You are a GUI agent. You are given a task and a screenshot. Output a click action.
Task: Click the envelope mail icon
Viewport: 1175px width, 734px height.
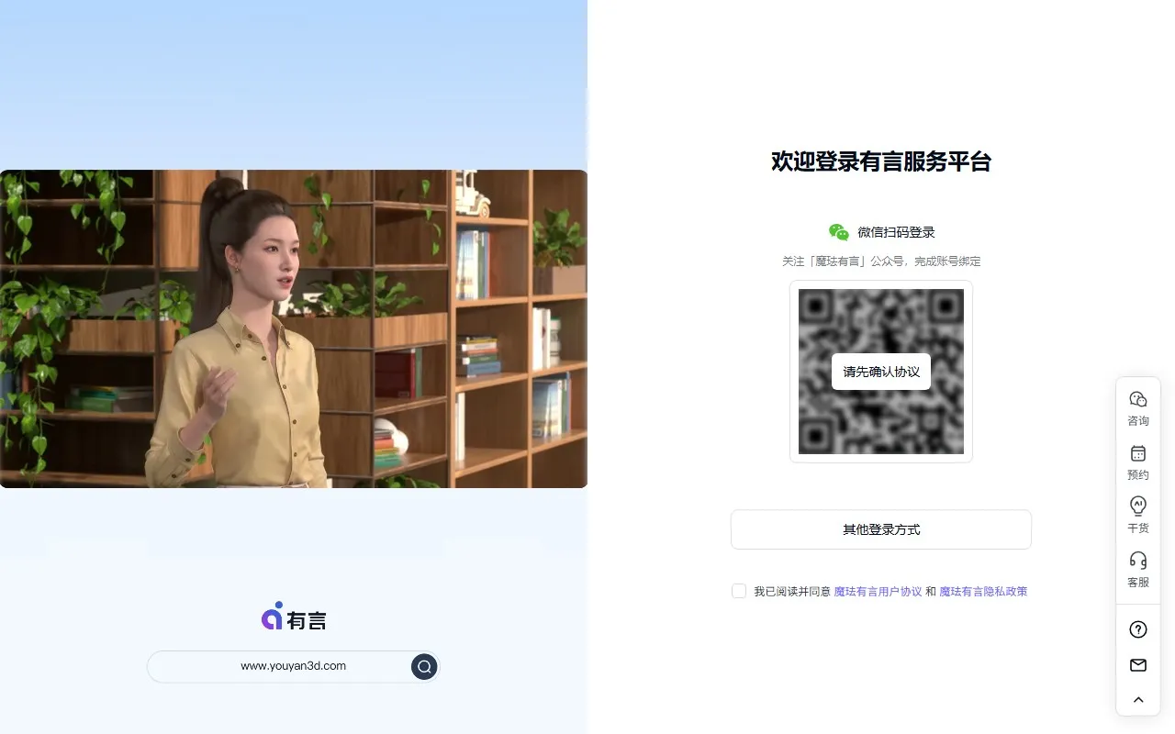click(x=1137, y=664)
